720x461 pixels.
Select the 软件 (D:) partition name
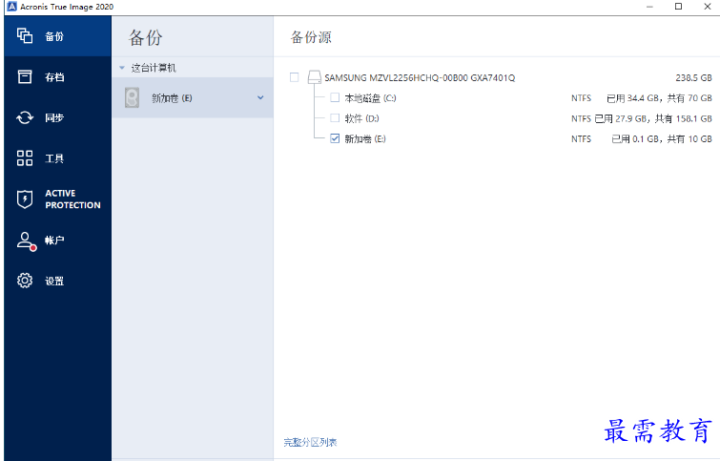click(x=361, y=118)
